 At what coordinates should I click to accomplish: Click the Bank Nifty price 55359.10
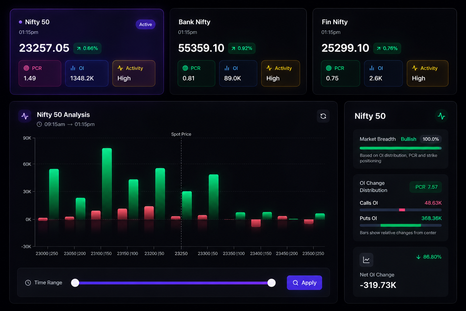201,48
